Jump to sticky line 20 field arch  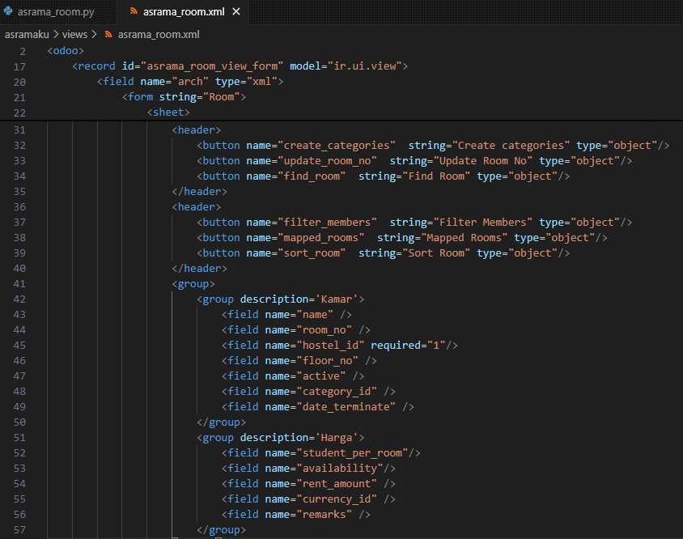click(x=190, y=82)
